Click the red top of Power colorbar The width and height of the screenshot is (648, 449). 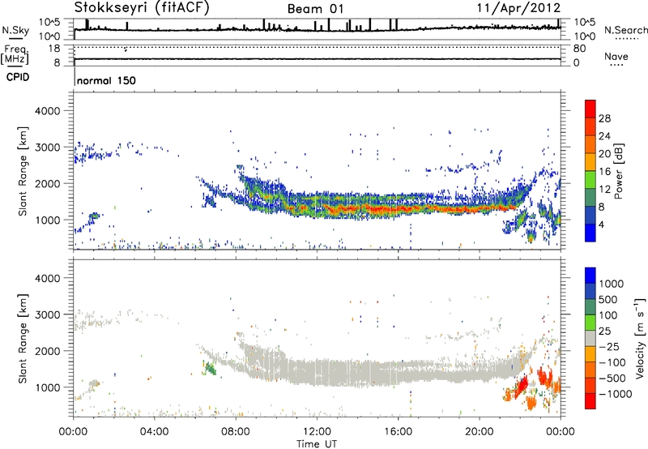(590, 109)
